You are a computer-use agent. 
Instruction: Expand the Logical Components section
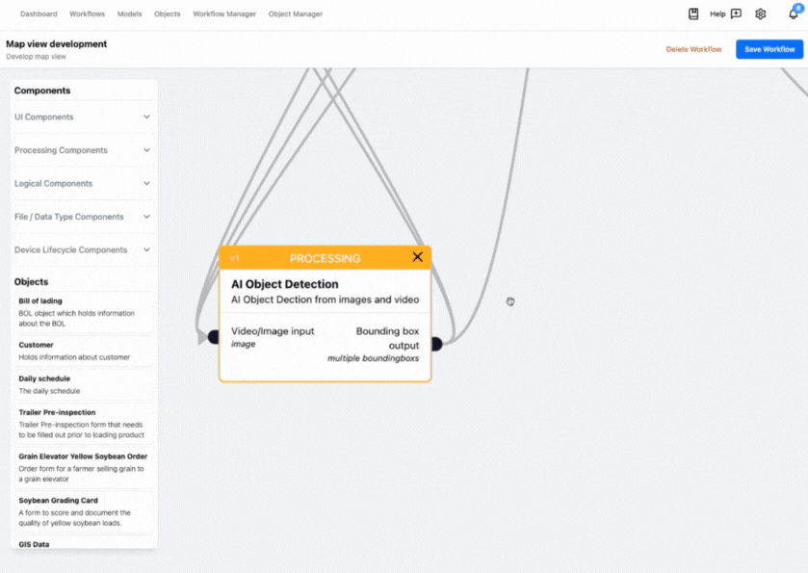tap(83, 183)
